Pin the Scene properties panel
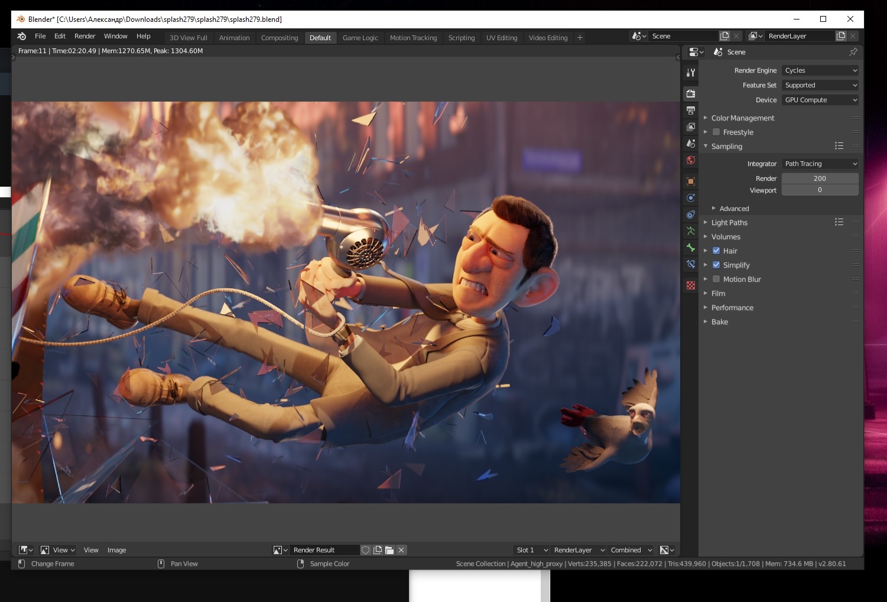This screenshot has height=602, width=887. 853,52
